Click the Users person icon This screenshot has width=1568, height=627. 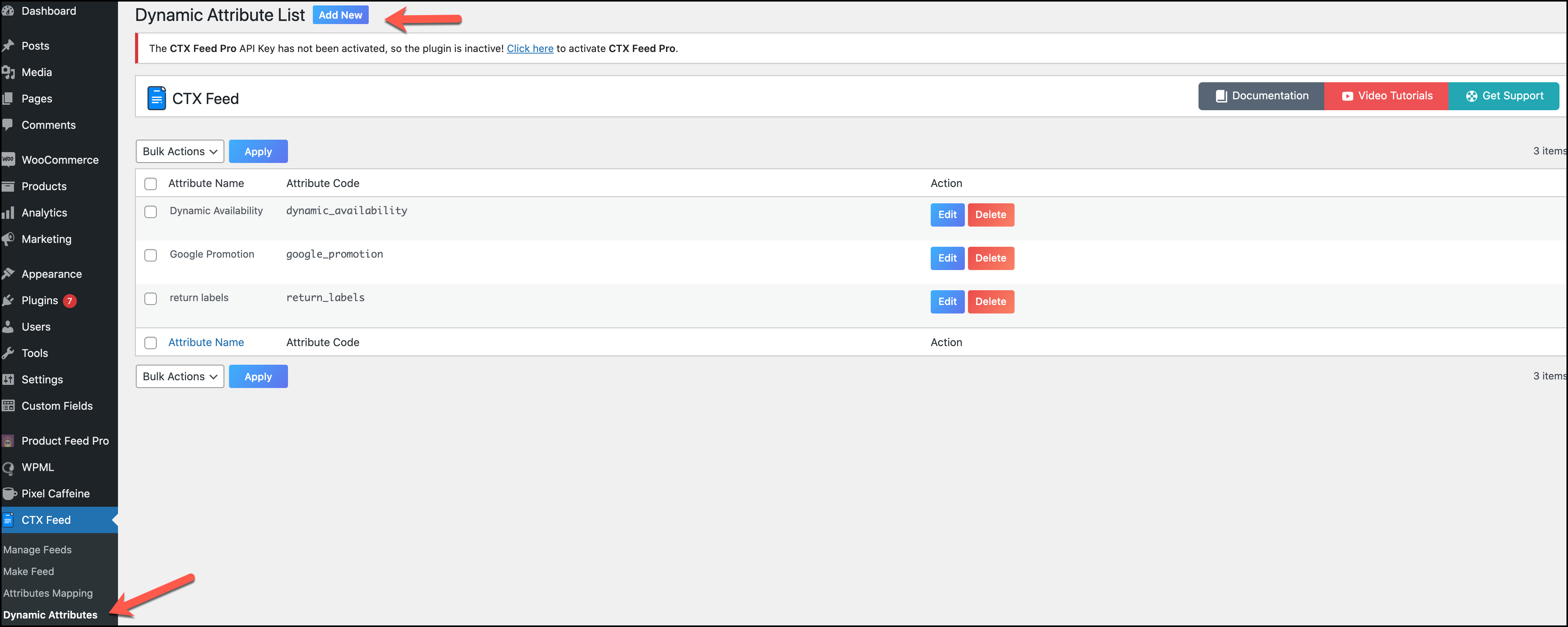click(x=8, y=326)
